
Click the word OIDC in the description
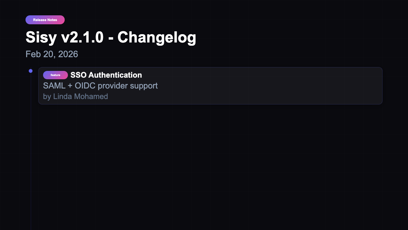click(85, 86)
